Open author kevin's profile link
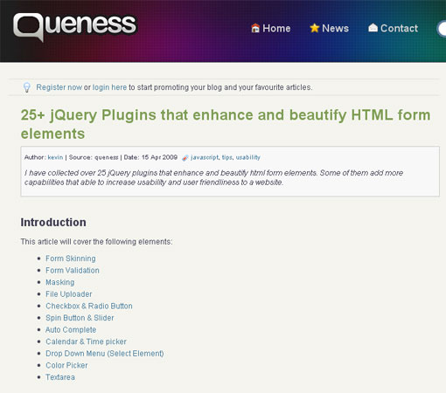This screenshot has width=446, height=393. coord(55,157)
